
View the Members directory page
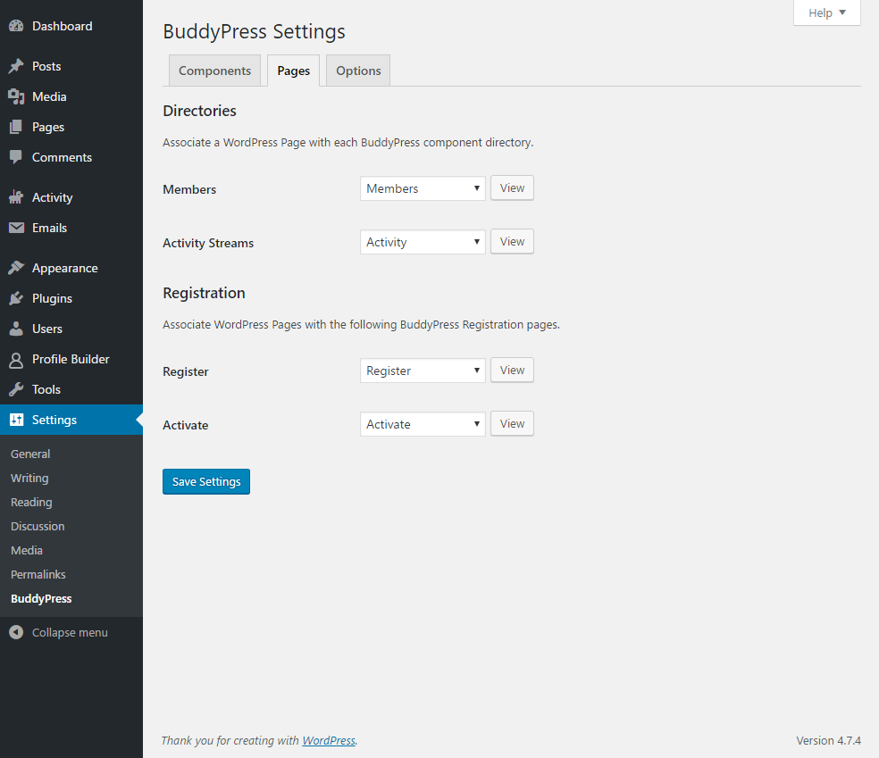tap(513, 187)
